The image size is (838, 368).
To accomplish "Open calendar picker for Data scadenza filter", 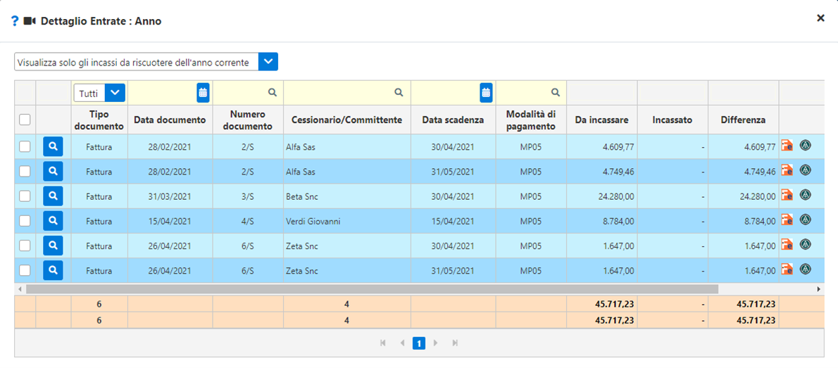I will [486, 92].
